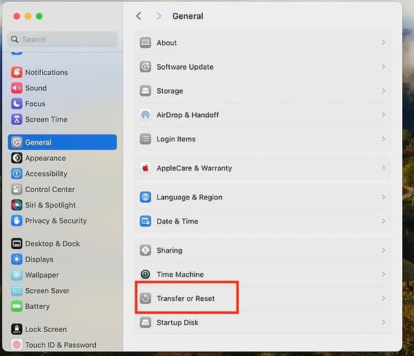Expand the Date & Time row chevron
Viewport: 414px width, 356px height.
pyautogui.click(x=384, y=221)
